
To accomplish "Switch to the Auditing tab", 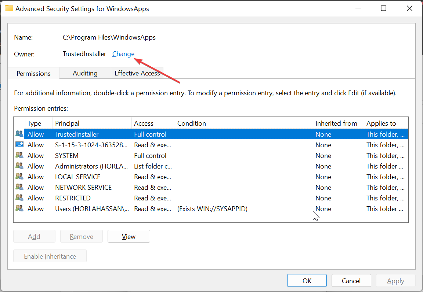I will pos(85,73).
